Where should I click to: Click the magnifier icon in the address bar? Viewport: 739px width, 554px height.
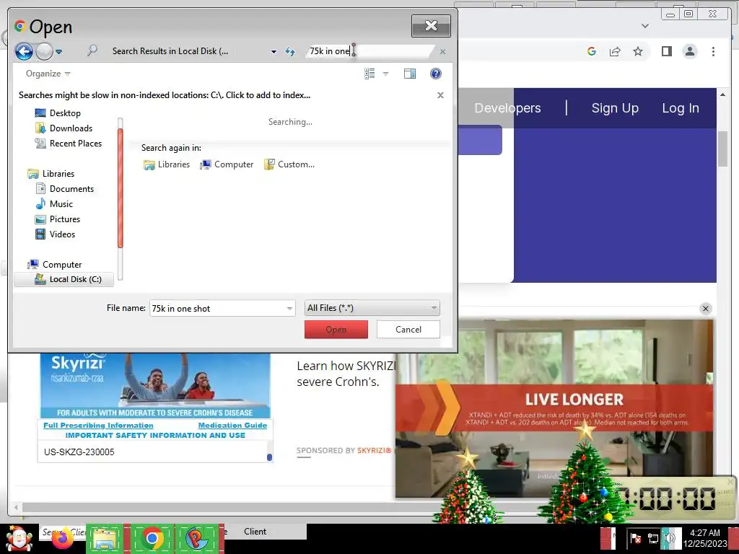tap(92, 50)
